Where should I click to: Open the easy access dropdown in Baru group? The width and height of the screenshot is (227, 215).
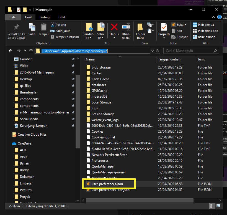tap(151, 31)
